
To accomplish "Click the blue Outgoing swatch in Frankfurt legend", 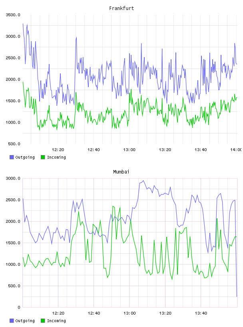I will coord(12,157).
